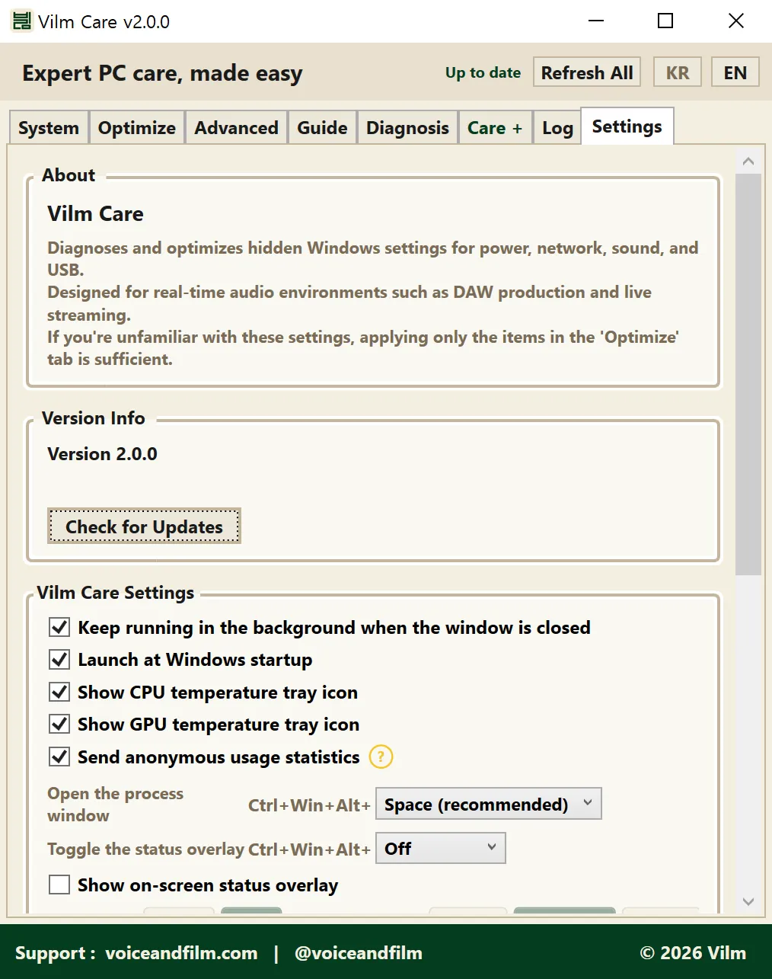The height and width of the screenshot is (979, 772).
Task: Click the vertical scrollbar thumb
Action: (748, 374)
